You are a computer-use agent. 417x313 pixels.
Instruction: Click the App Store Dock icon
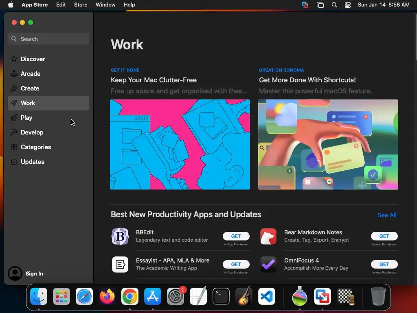[x=153, y=296]
